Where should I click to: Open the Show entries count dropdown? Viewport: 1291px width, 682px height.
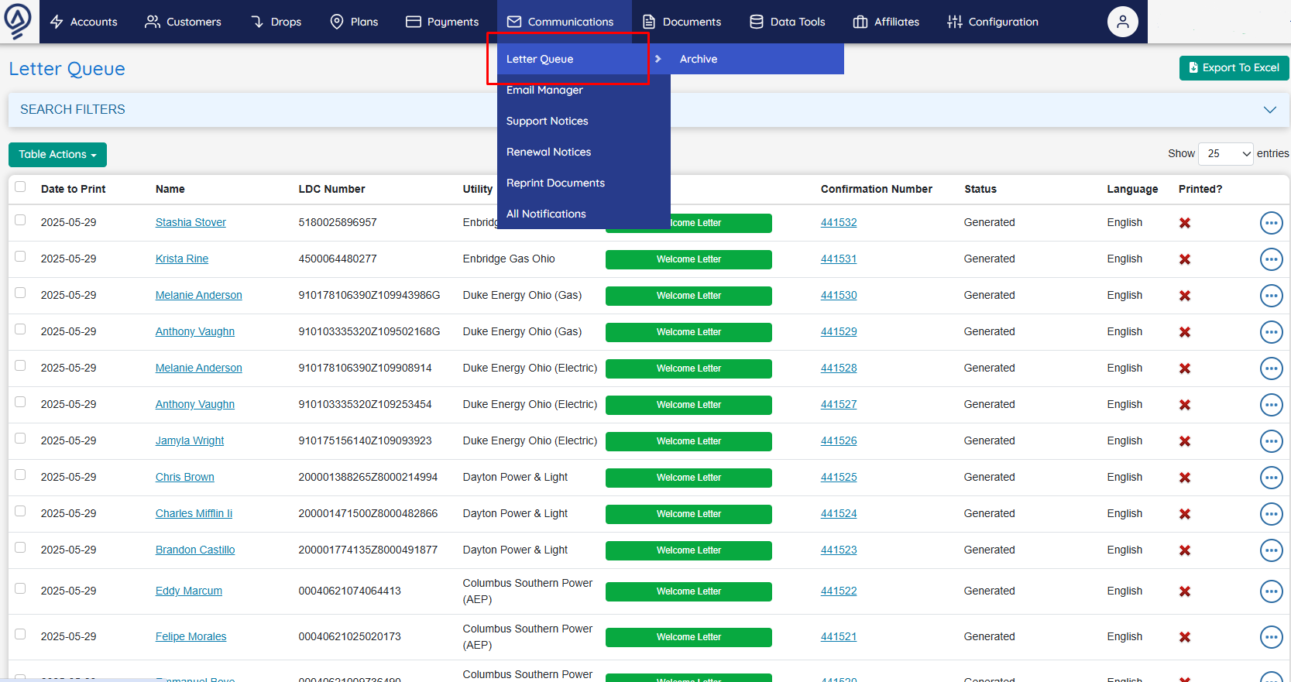coord(1225,154)
